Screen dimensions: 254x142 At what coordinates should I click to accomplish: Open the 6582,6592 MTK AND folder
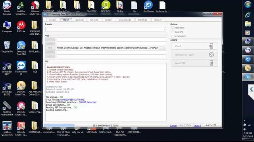tap(35, 28)
